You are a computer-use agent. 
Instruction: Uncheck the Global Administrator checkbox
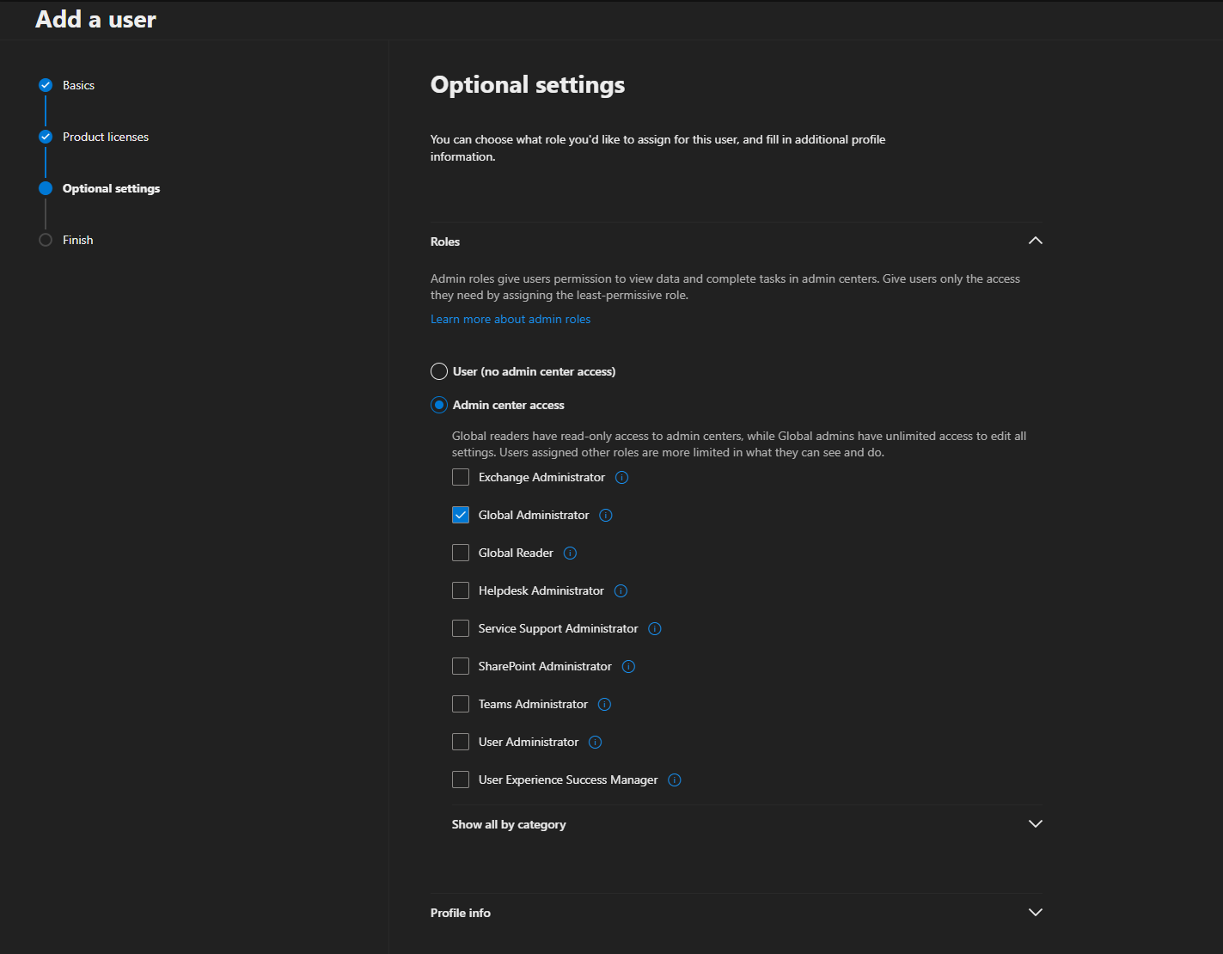tap(461, 516)
